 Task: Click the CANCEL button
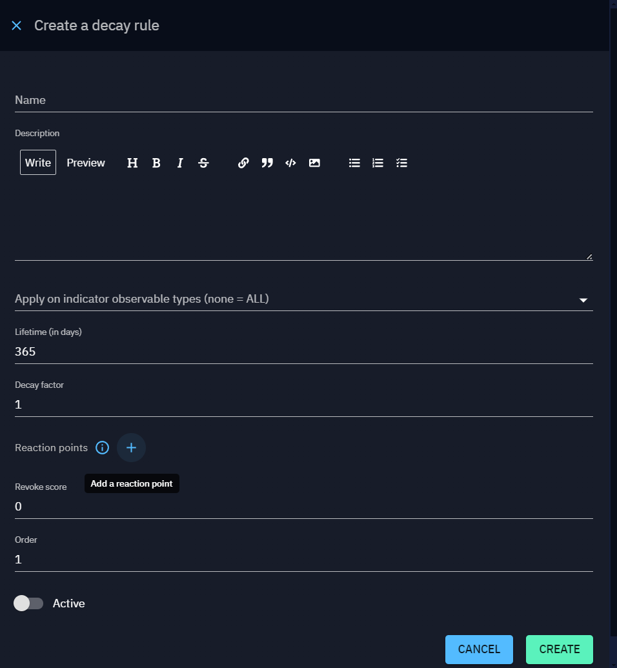(x=479, y=649)
